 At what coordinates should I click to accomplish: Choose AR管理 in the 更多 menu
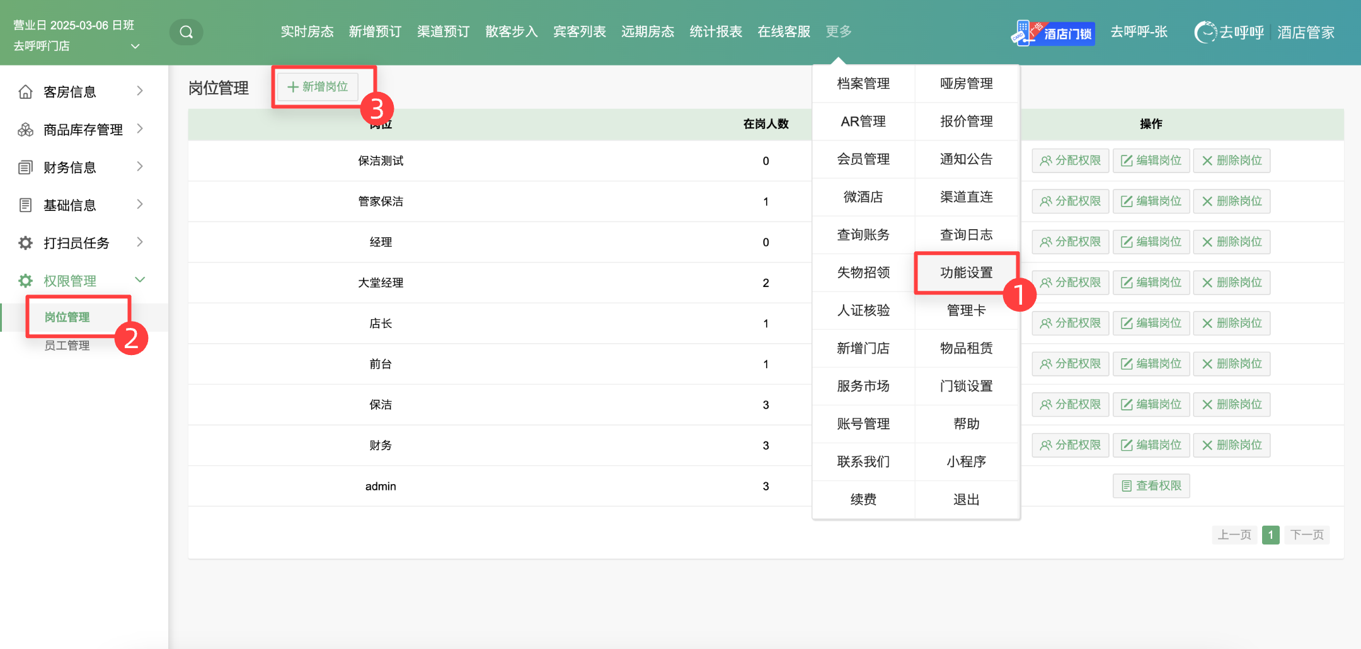(x=863, y=121)
